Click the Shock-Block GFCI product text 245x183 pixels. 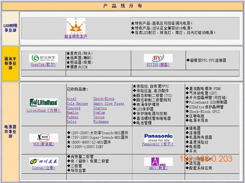pyautogui.click(x=203, y=112)
